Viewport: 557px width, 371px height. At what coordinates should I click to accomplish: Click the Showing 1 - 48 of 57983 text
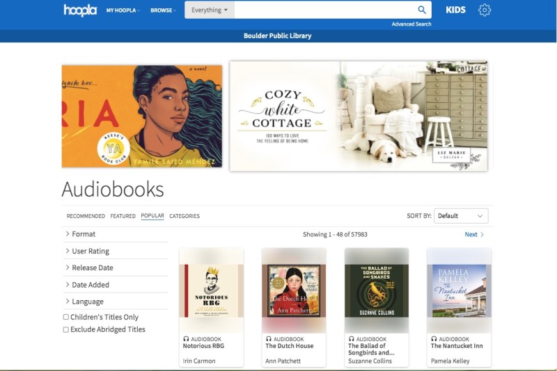click(x=335, y=234)
